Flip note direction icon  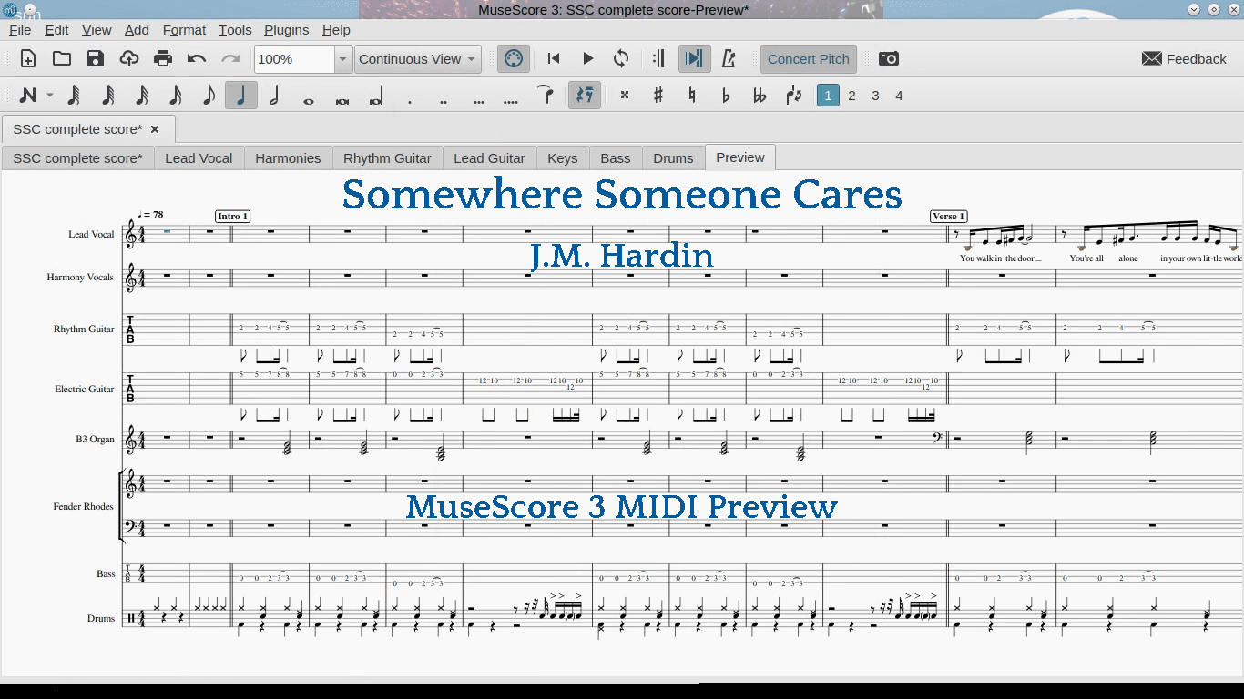794,96
